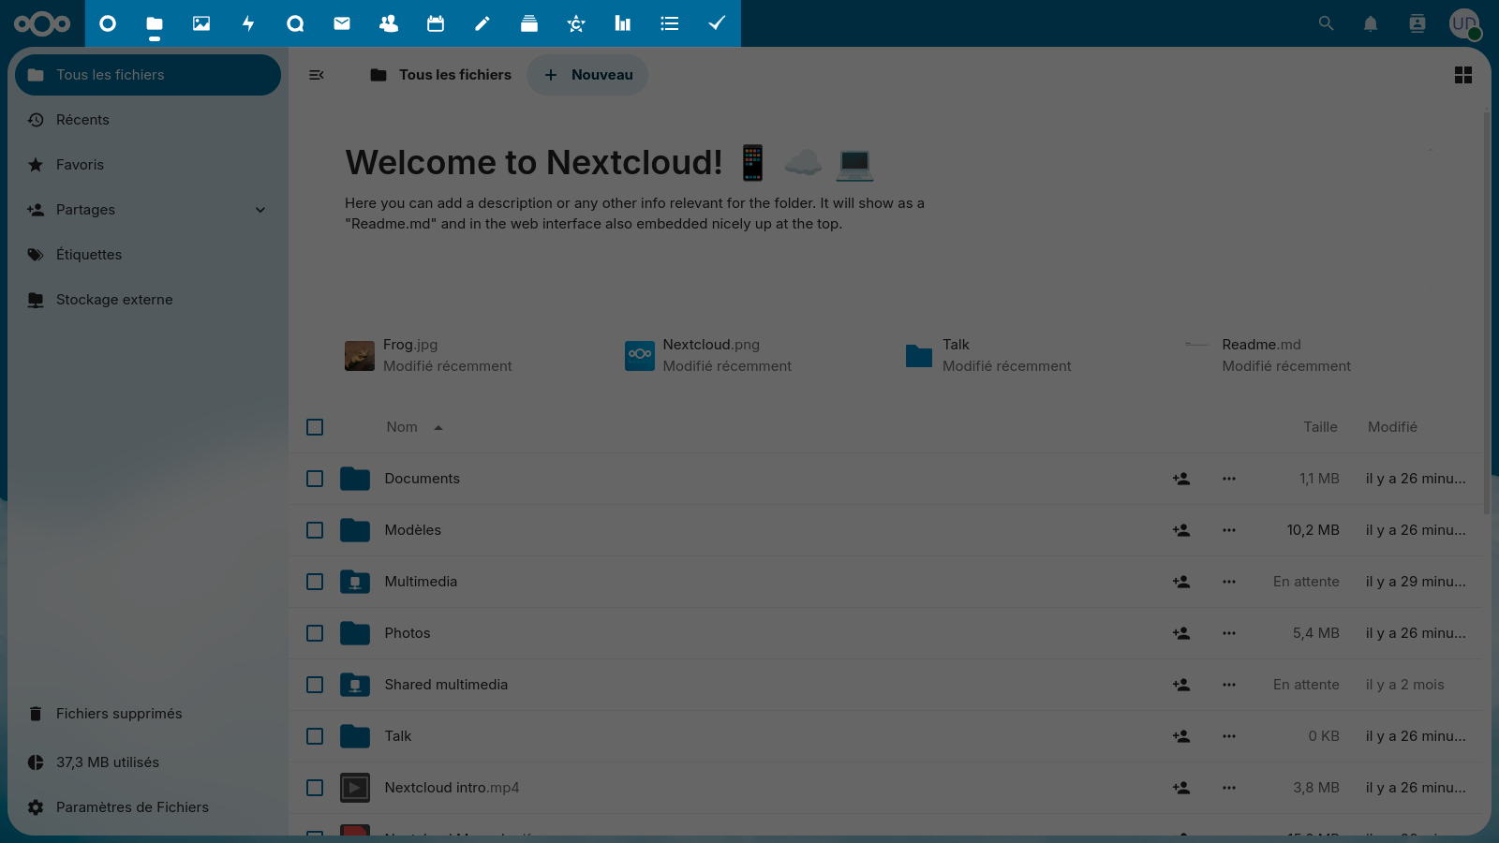This screenshot has height=843, width=1499.
Task: Open actions menu for Photos
Action: (x=1229, y=633)
